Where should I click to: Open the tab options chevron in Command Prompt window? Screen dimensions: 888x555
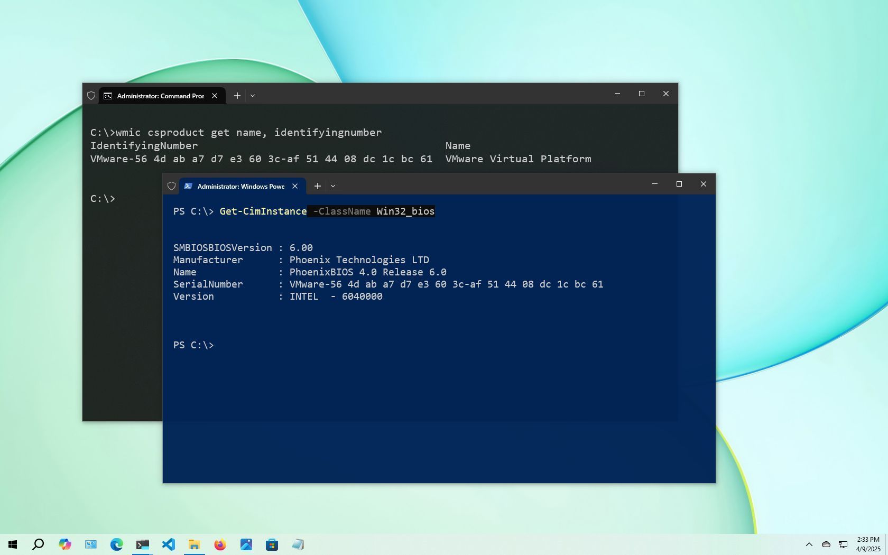[x=253, y=96]
